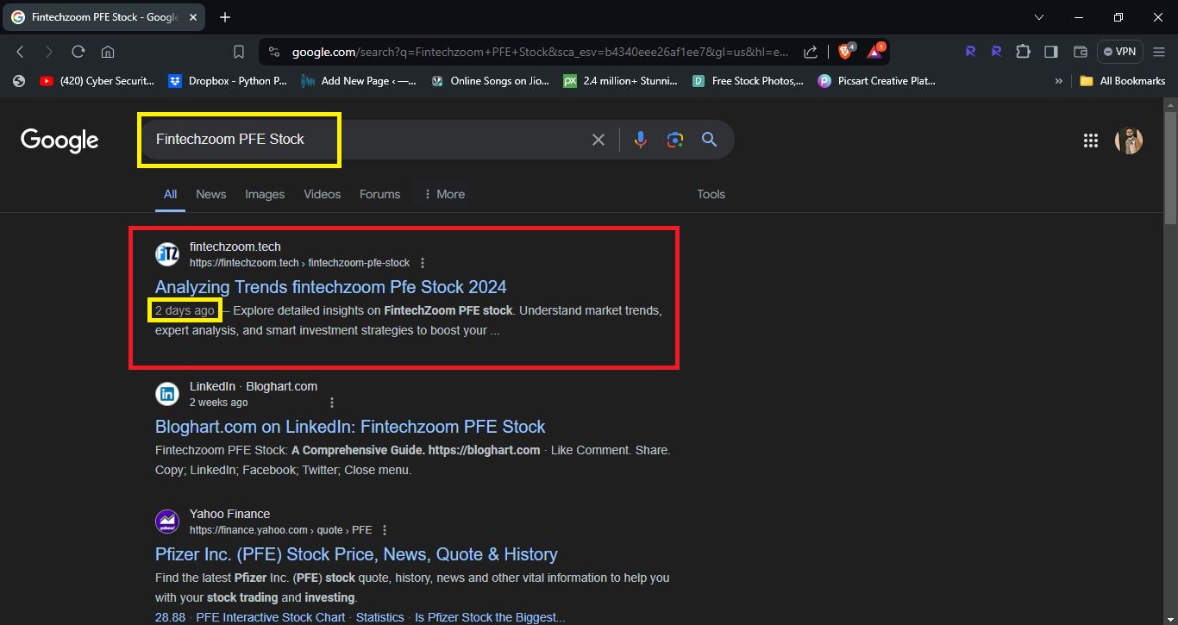Show hidden bookmarks with the overflow chevron
The width and height of the screenshot is (1178, 625).
[1058, 81]
